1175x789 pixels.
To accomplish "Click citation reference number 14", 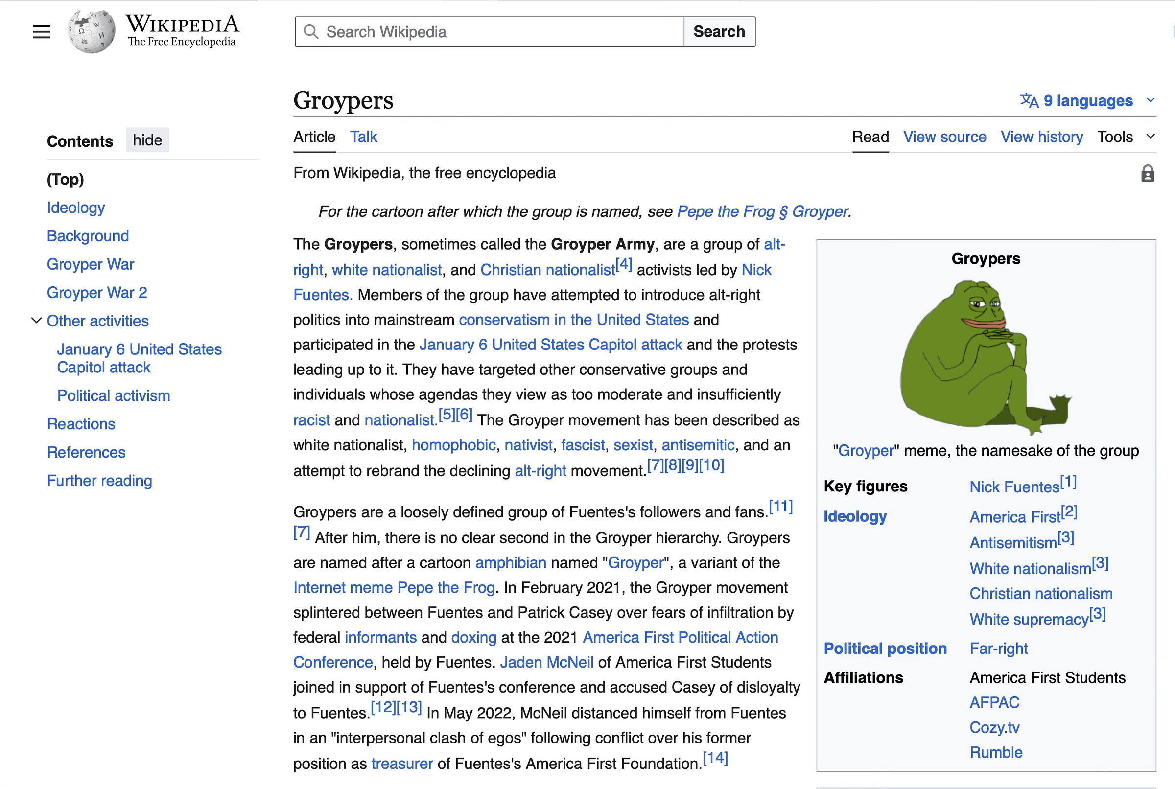I will pos(715,758).
